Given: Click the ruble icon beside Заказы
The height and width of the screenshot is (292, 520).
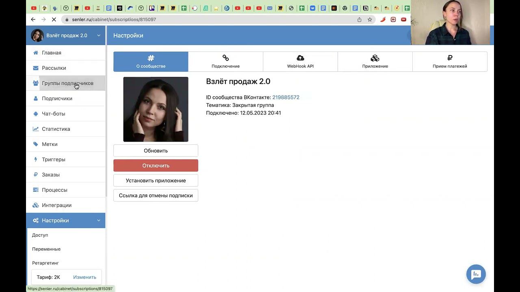Looking at the screenshot, I should (x=36, y=175).
